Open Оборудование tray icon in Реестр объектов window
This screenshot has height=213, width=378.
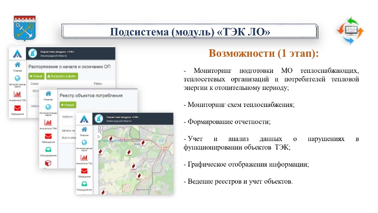coord(48,150)
